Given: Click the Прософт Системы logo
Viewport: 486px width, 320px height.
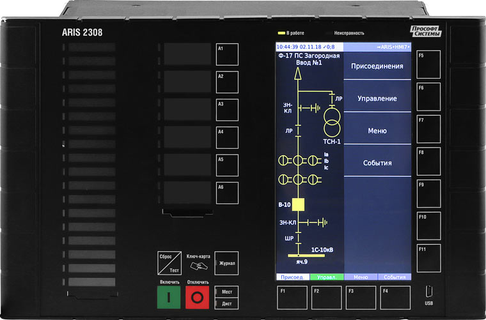Looking at the screenshot, I should point(426,31).
